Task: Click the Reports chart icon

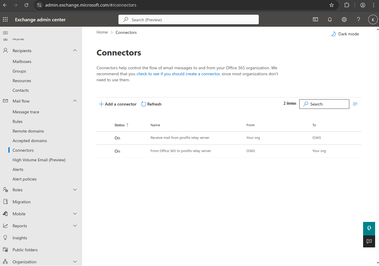Action: pos(5,226)
